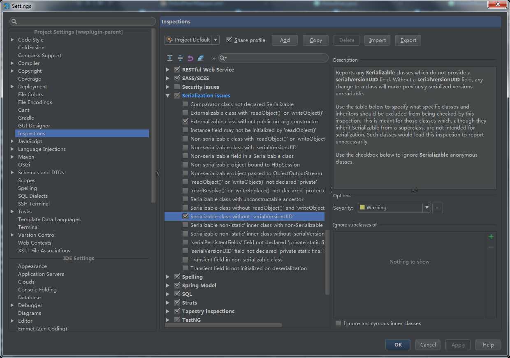
Task: Uncheck 'Externalizable class without public no-arg constructor'
Action: pyautogui.click(x=185, y=122)
